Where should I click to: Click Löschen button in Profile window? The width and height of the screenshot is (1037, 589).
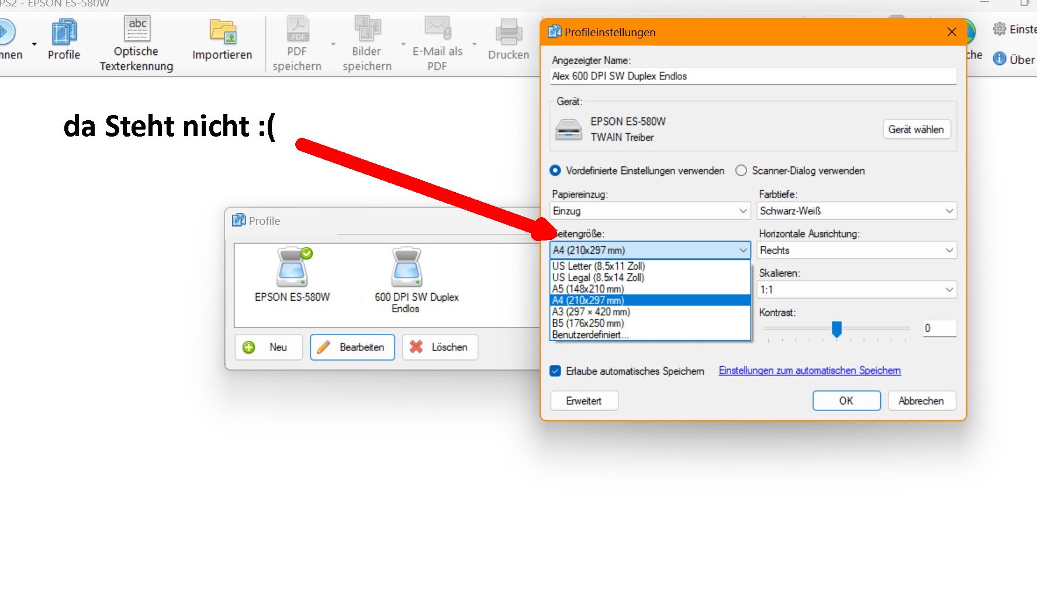tap(440, 347)
